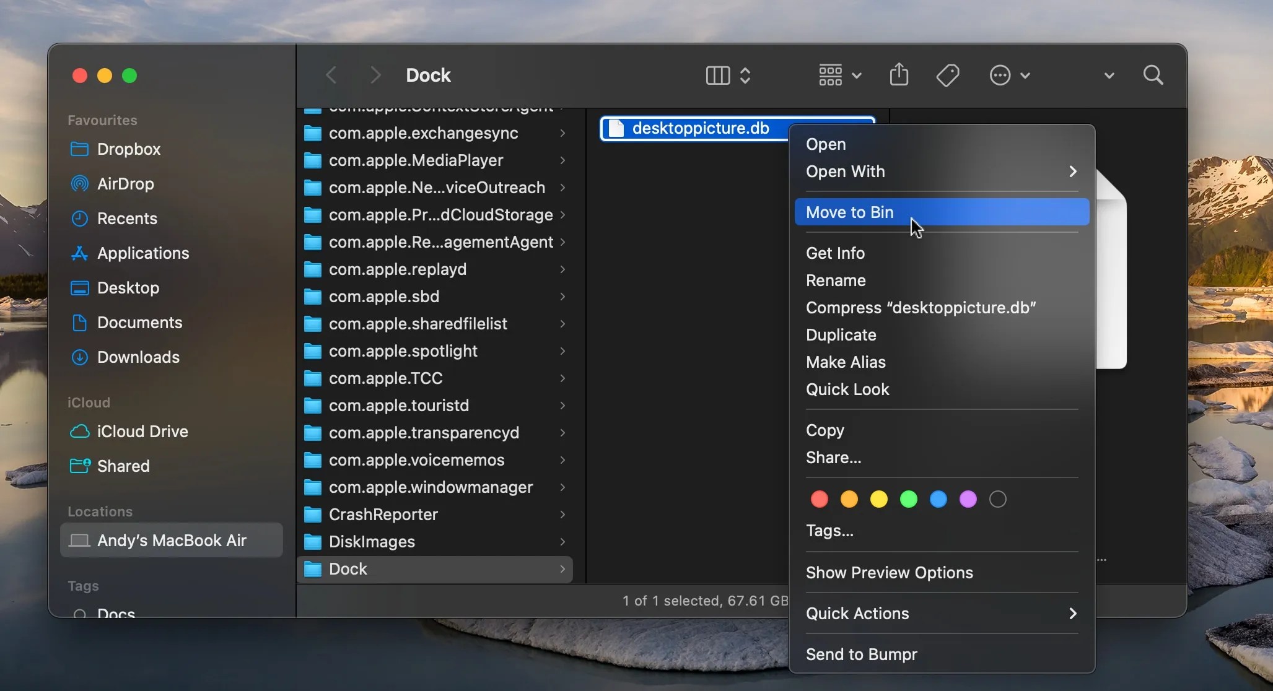Select iCloud Drive in the sidebar

tap(142, 431)
